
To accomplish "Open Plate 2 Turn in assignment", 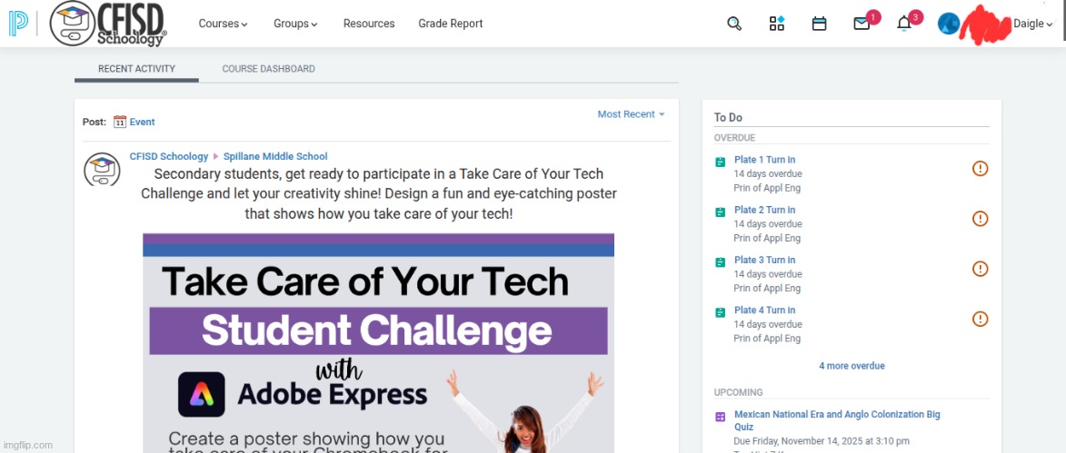I will 764,210.
